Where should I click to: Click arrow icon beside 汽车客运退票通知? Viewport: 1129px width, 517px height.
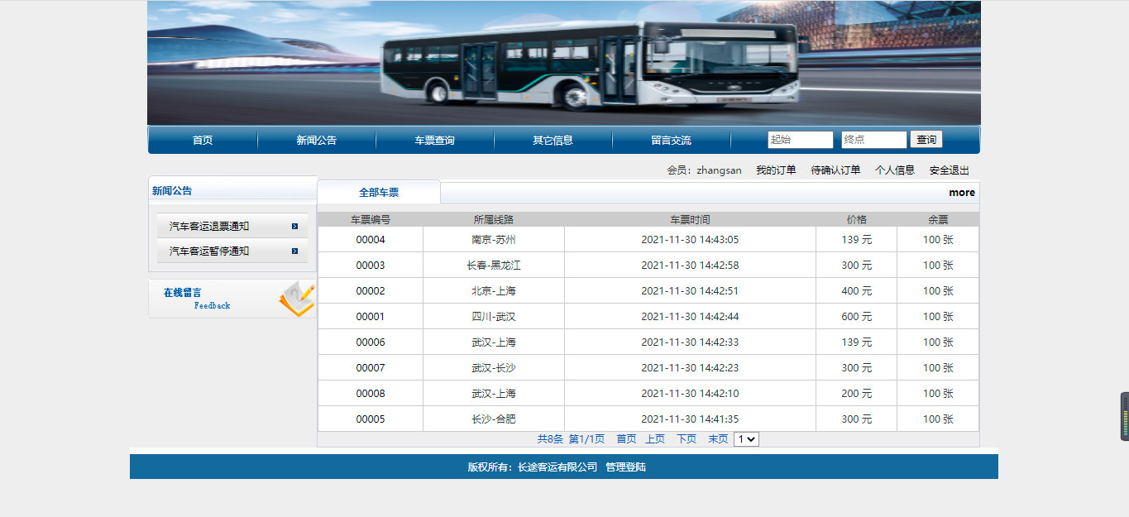click(294, 226)
